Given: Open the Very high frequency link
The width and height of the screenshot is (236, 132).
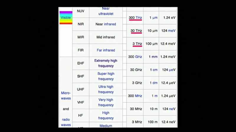Looking at the screenshot, I should point(106,102).
